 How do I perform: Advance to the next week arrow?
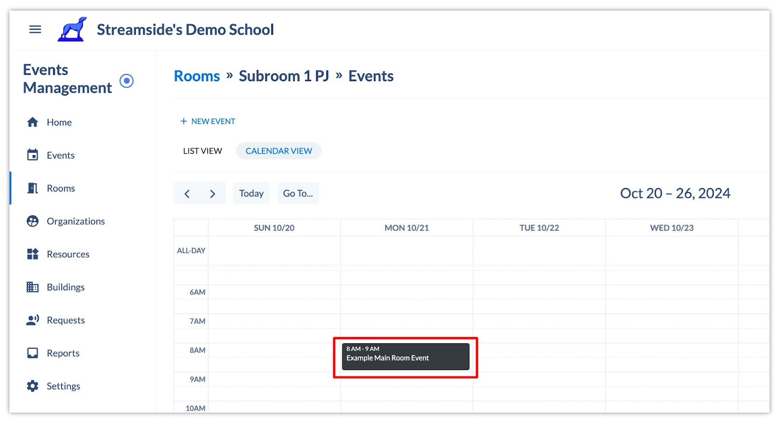click(213, 194)
